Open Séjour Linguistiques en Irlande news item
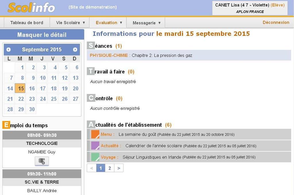 click(152, 157)
